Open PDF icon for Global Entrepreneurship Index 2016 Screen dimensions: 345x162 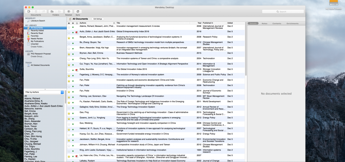pyautogui.click(x=77, y=32)
